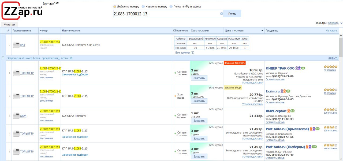Click the star rating above 100 отзывов
The width and height of the screenshot is (343, 161).
330,109
